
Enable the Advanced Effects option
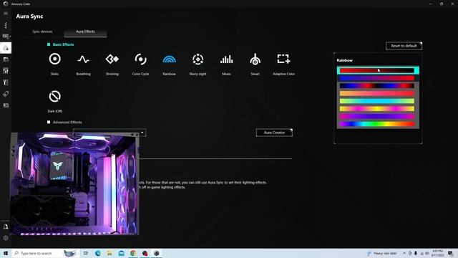point(49,123)
